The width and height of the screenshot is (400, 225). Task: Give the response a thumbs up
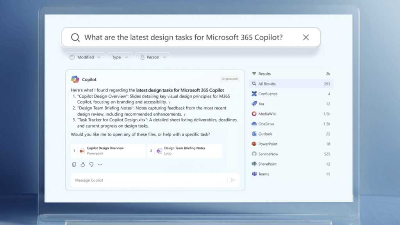pyautogui.click(x=83, y=164)
